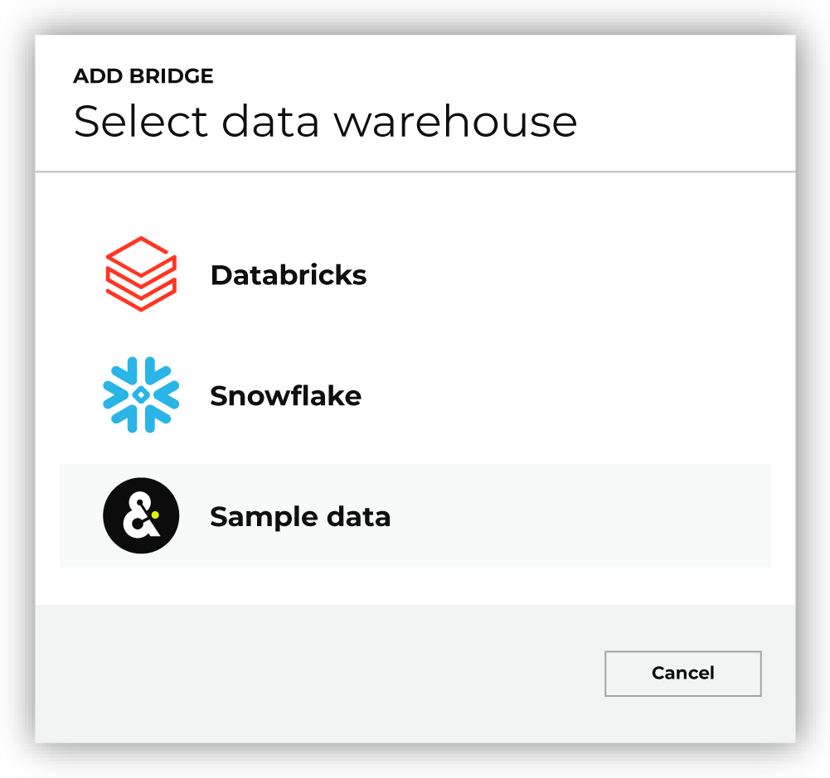830x778 pixels.
Task: Dismiss the Add Bridge dialog via Cancel
Action: point(682,673)
